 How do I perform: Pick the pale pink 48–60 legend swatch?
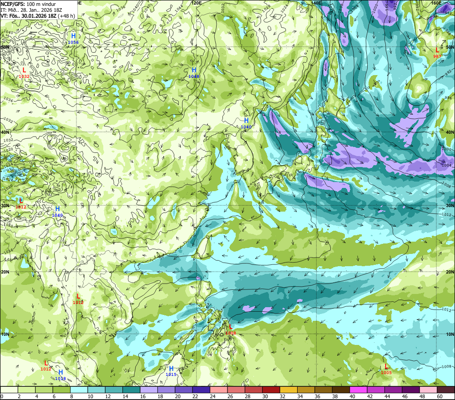click(428, 390)
